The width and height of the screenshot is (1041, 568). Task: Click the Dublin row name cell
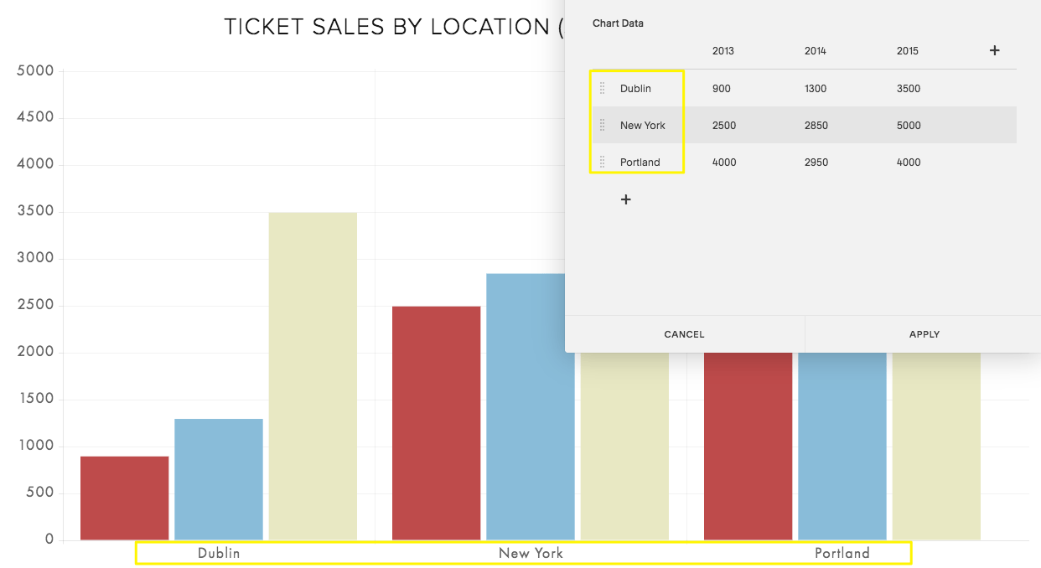pos(637,88)
